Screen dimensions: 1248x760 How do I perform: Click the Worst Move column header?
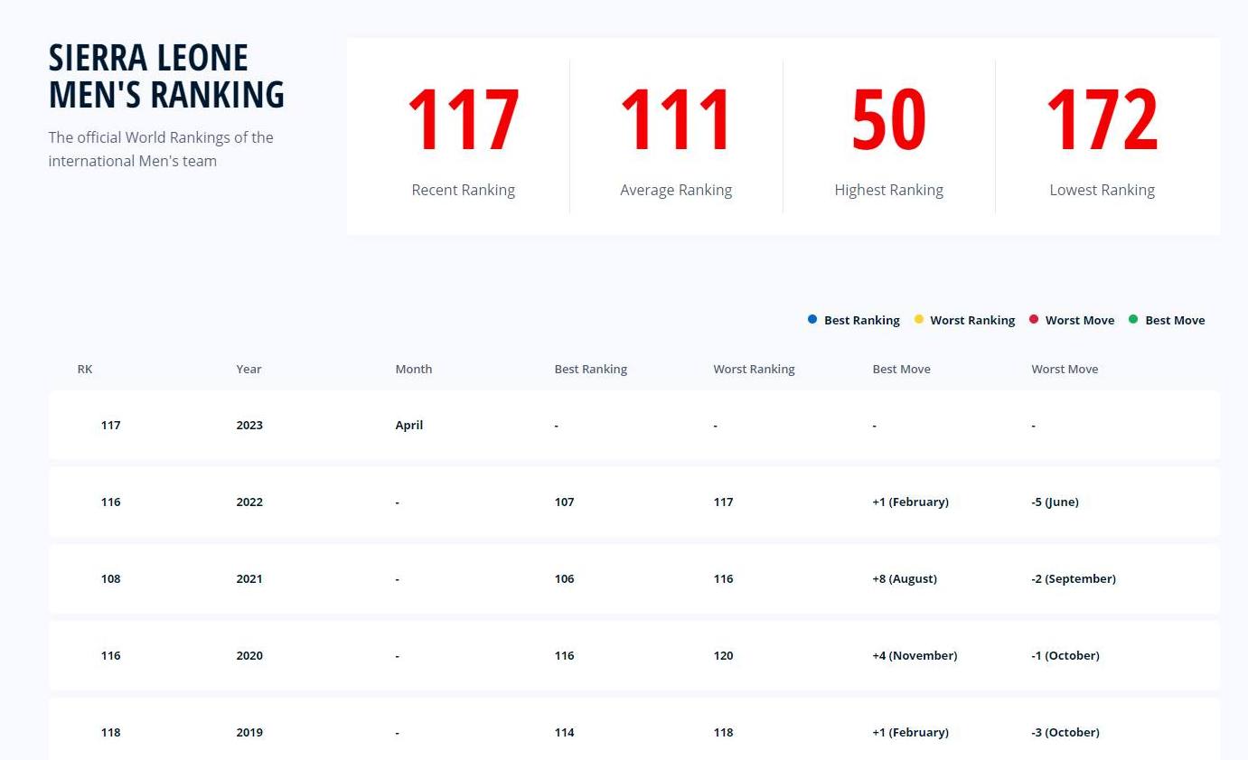pos(1065,369)
